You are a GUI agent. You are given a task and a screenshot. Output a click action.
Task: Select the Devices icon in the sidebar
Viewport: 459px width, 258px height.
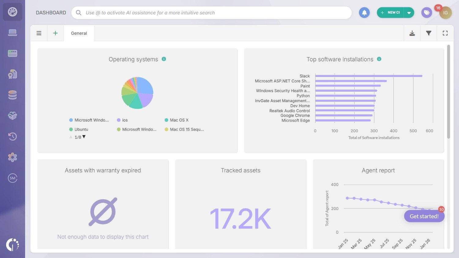[x=13, y=32]
